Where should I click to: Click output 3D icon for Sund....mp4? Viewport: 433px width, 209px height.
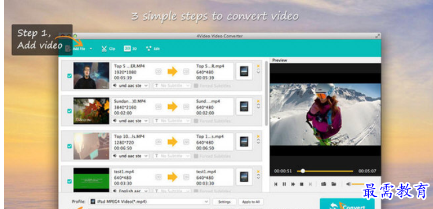pyautogui.click(x=186, y=107)
